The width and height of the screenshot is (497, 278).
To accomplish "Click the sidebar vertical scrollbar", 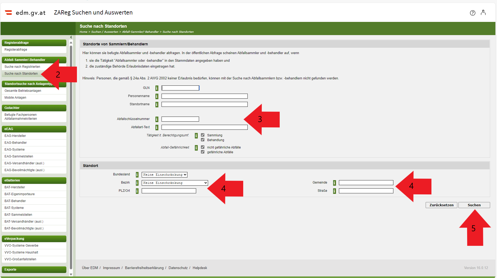I will (x=71, y=157).
